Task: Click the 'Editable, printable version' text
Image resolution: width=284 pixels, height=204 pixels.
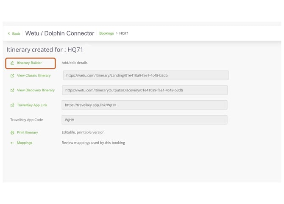Action: (x=83, y=132)
